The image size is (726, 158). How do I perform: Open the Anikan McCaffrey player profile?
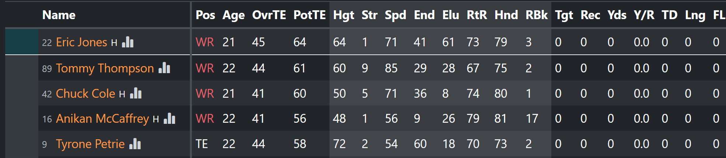(102, 119)
